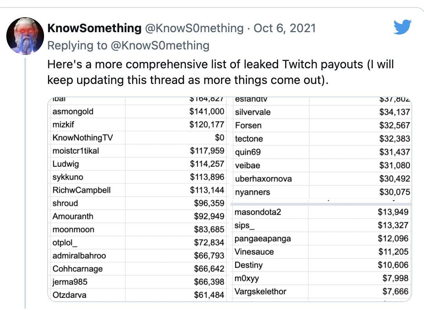Open the replied-to @KnowS0mething mention
Screen dimensions: 424x310
(x=160, y=46)
